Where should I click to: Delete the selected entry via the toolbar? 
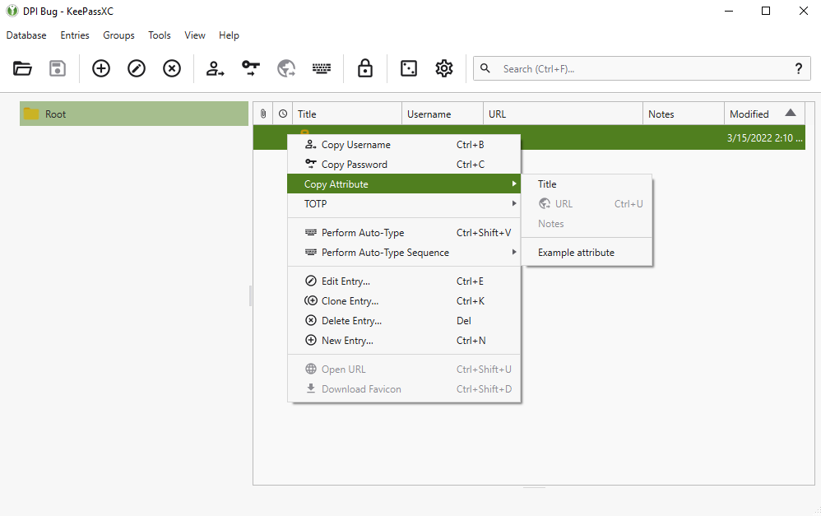171,68
